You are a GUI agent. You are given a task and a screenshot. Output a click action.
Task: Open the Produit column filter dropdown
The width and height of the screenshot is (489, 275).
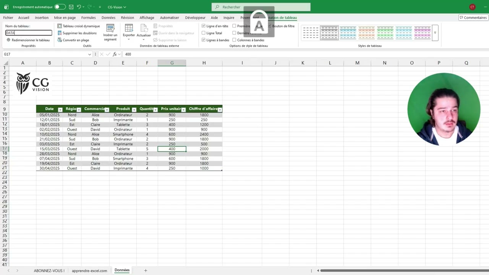point(134,110)
